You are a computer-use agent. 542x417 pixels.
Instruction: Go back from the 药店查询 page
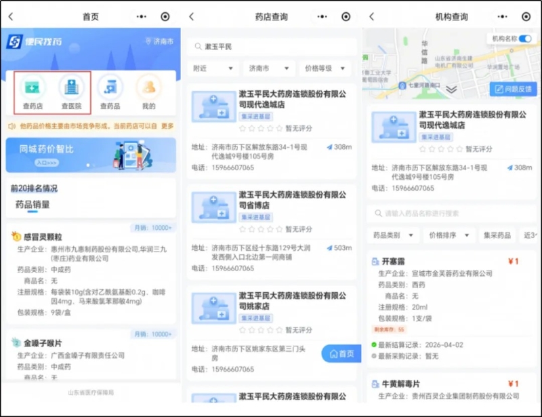click(191, 16)
